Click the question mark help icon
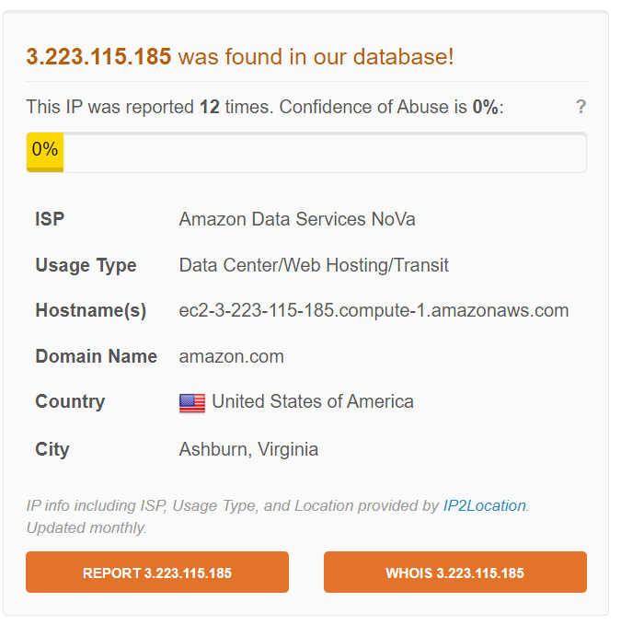621x625 pixels. 581,107
